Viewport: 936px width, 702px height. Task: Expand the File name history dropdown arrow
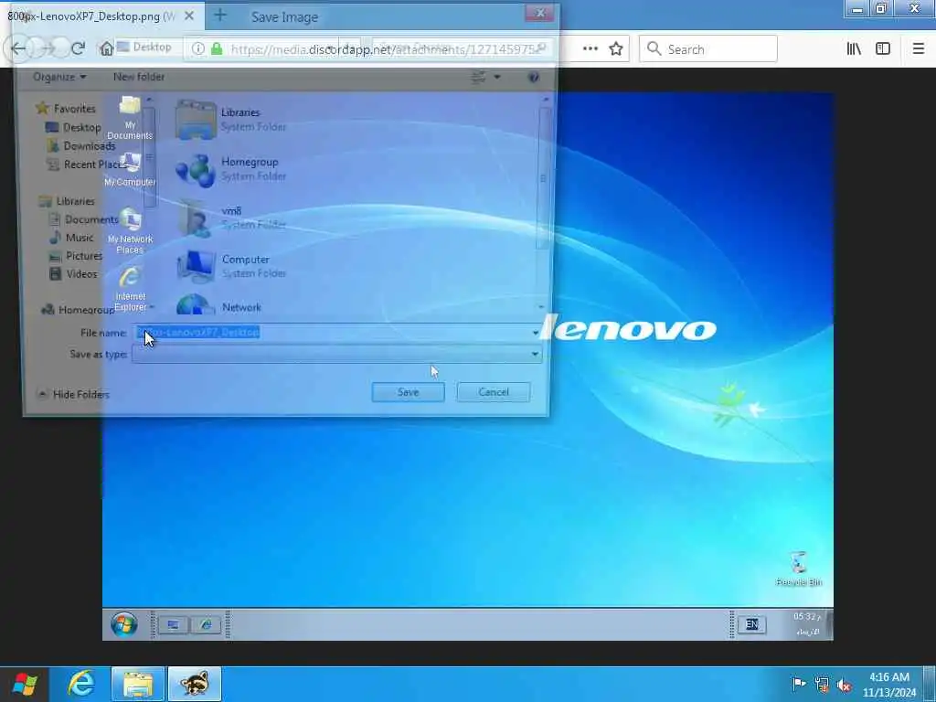pos(536,333)
